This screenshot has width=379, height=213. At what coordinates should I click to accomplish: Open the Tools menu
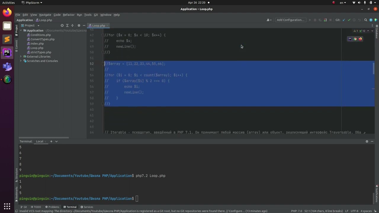(88, 15)
